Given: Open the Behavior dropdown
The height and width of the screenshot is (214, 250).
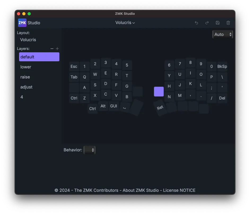Looking at the screenshot, I should 89,150.
